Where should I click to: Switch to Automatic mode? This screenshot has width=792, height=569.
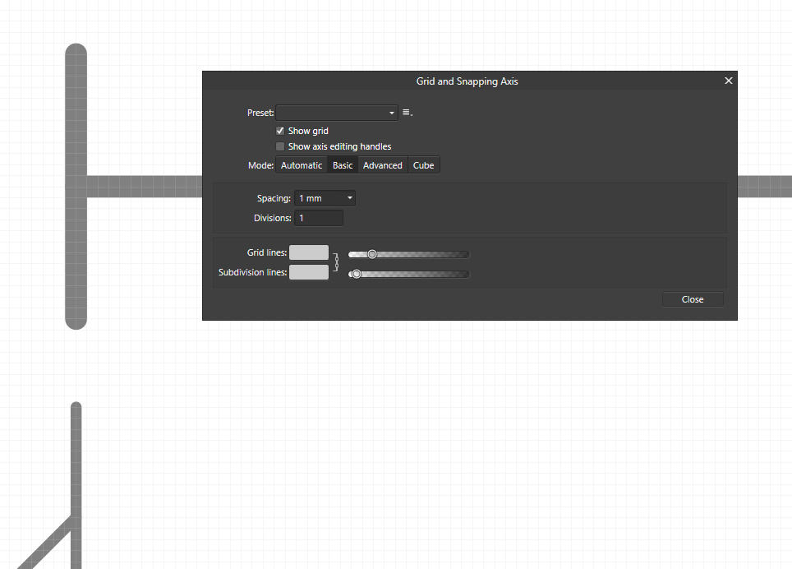pyautogui.click(x=302, y=165)
